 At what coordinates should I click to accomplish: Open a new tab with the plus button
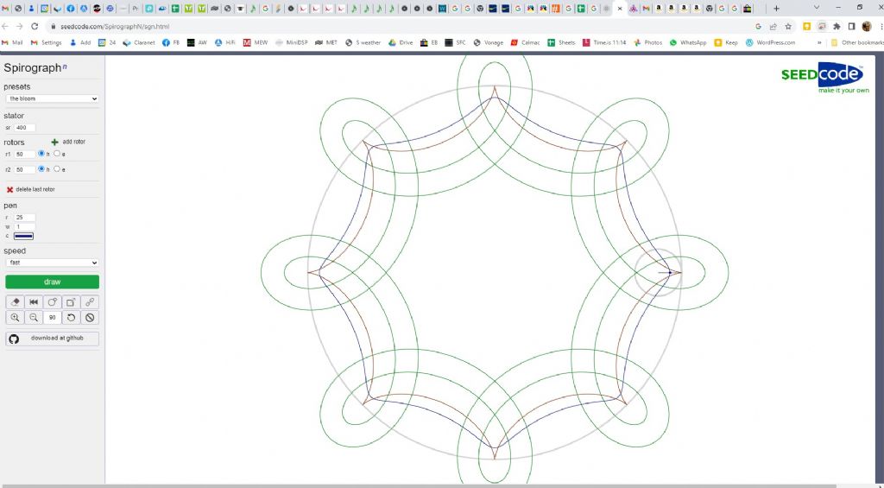point(776,8)
